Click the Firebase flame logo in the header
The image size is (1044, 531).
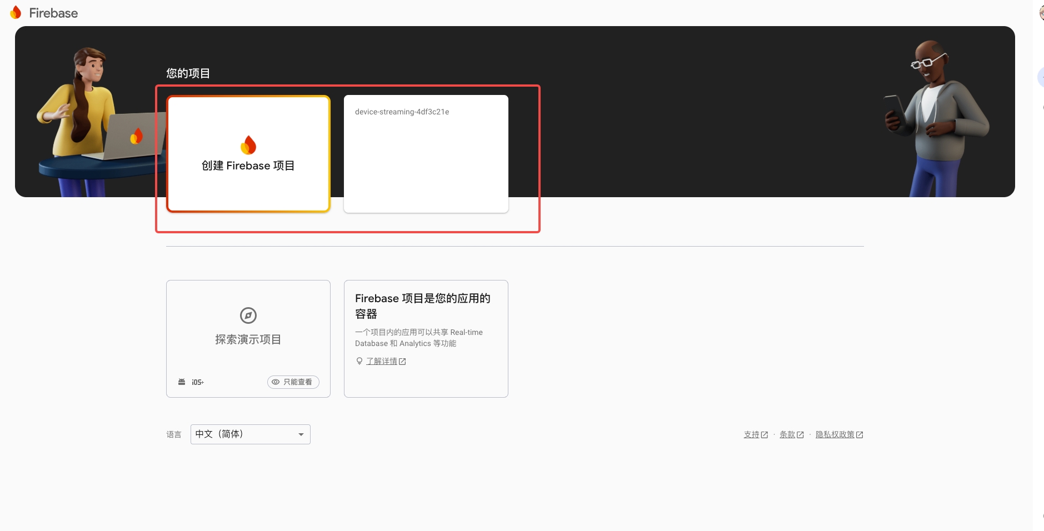pyautogui.click(x=16, y=13)
